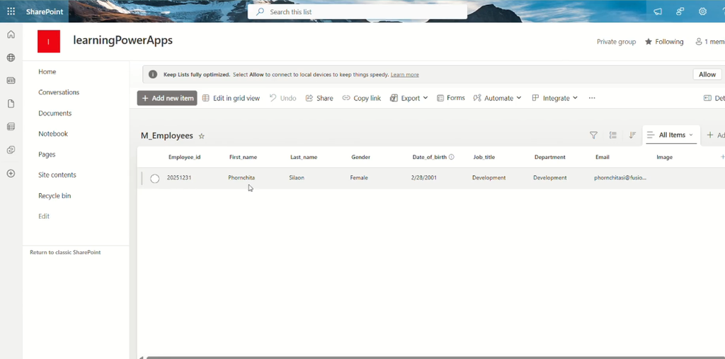Click the Image column header
The width and height of the screenshot is (725, 359).
(664, 157)
